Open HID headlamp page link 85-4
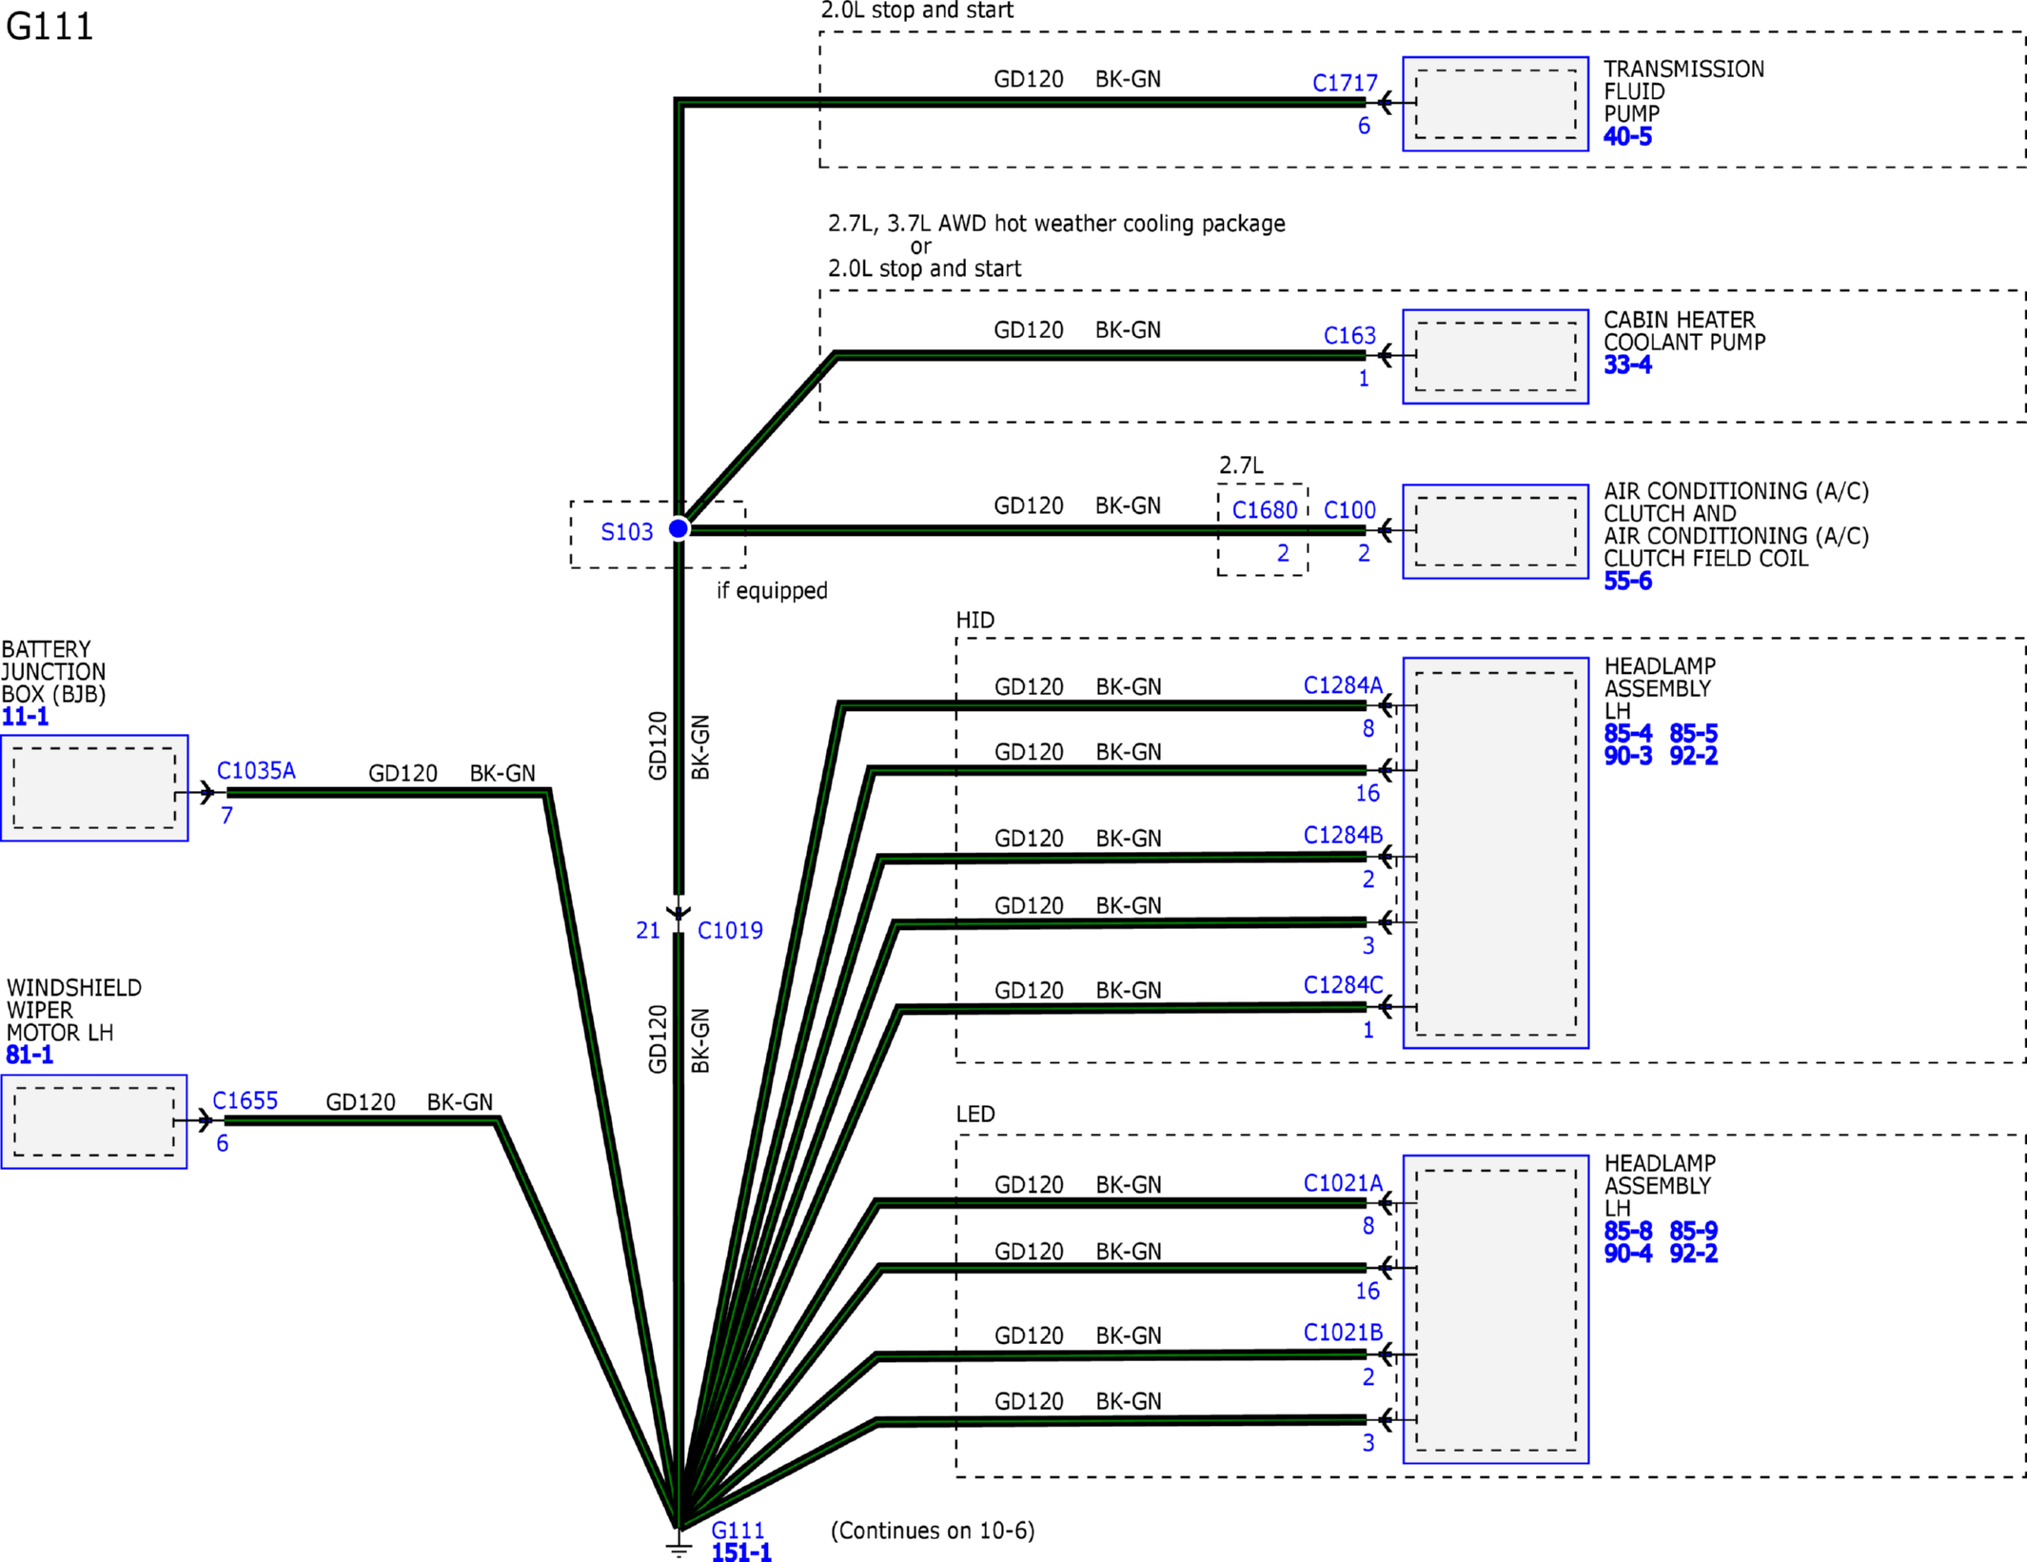 1627,734
